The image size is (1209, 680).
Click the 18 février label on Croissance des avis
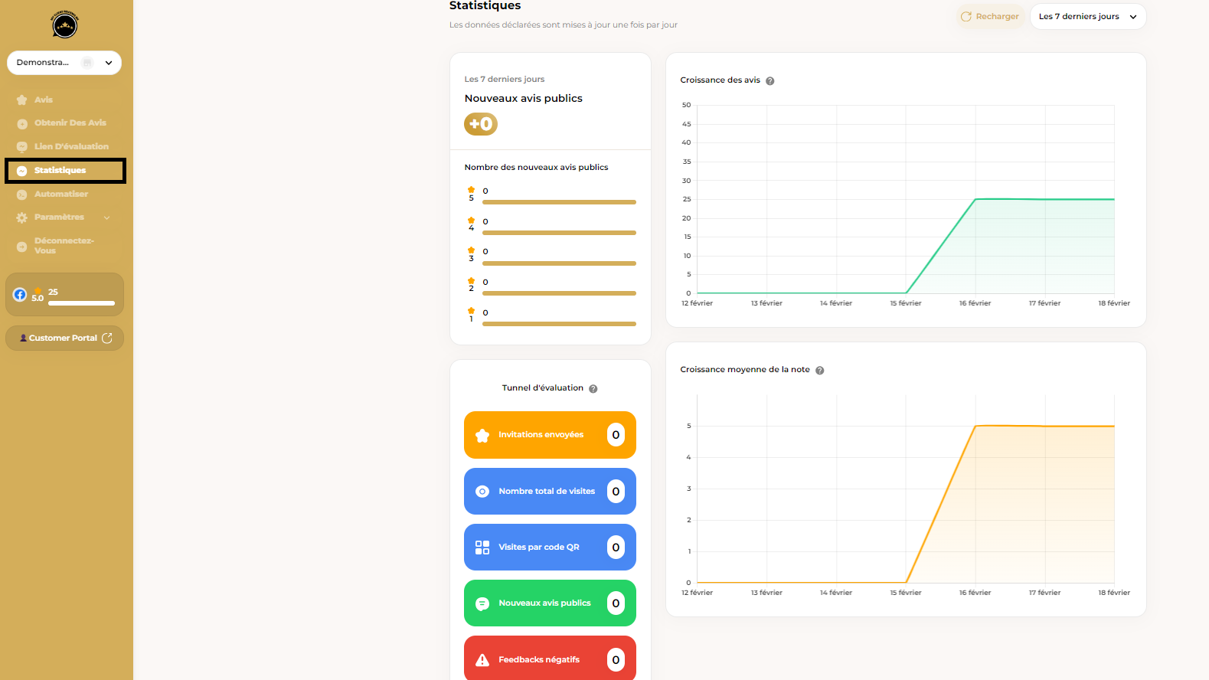(1114, 303)
